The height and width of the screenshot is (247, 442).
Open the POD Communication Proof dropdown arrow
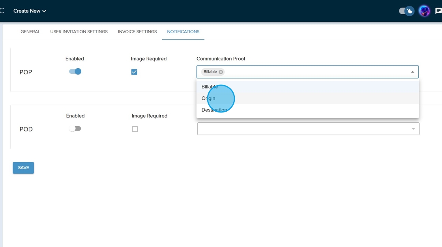point(413,129)
